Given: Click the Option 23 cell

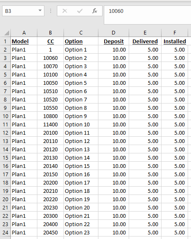Looking at the screenshot, I should coord(81,232).
